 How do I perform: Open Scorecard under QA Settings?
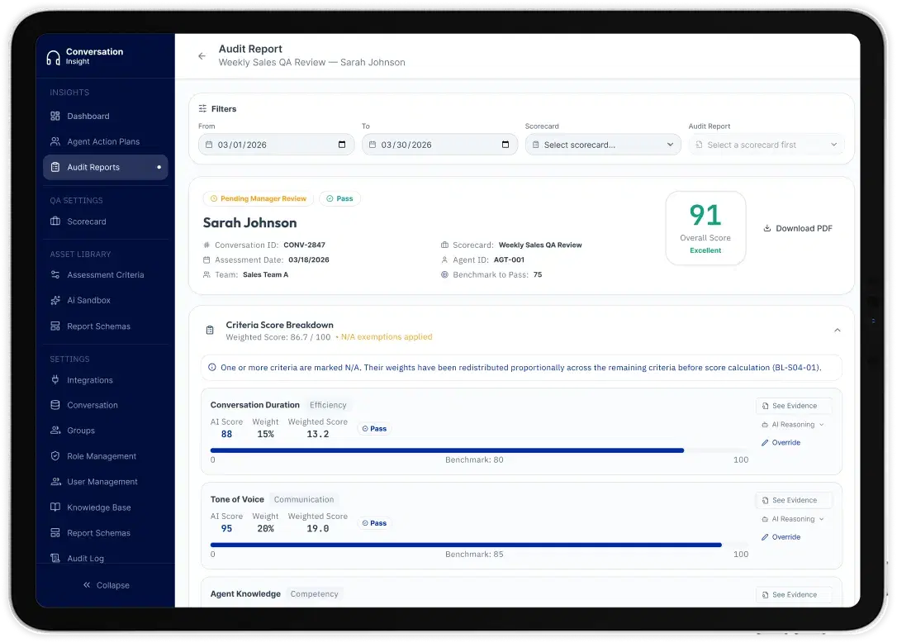coord(105,221)
